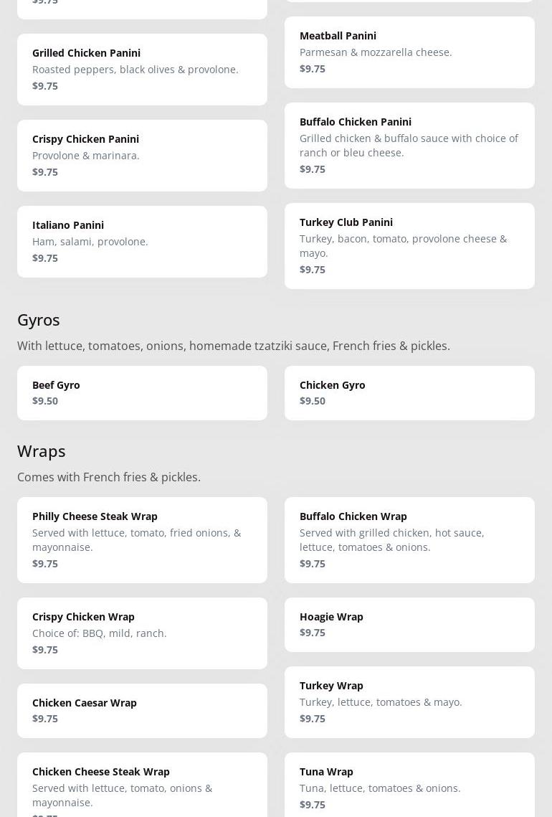This screenshot has height=817, width=552.
Task: Click the Italiano Panini item
Action: point(142,241)
